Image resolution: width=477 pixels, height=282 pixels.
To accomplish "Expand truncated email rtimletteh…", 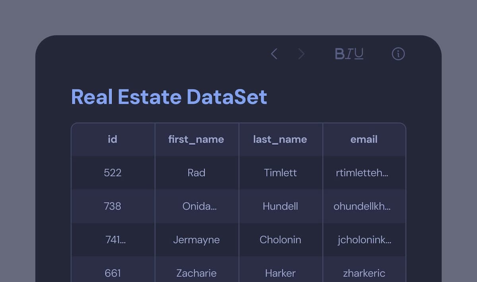I will pyautogui.click(x=362, y=173).
